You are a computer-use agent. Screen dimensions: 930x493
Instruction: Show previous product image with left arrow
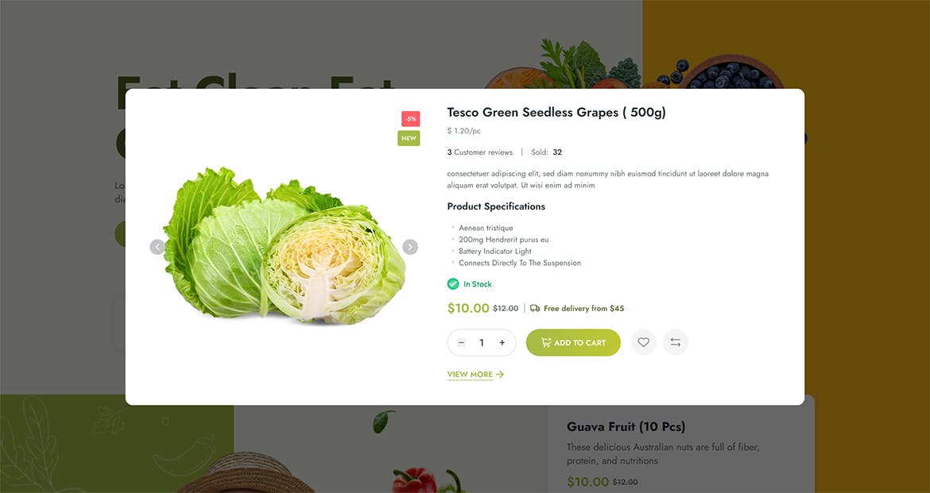click(x=157, y=247)
